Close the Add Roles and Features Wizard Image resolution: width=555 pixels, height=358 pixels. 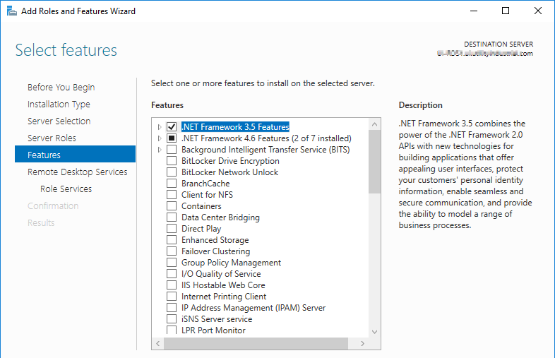click(537, 11)
